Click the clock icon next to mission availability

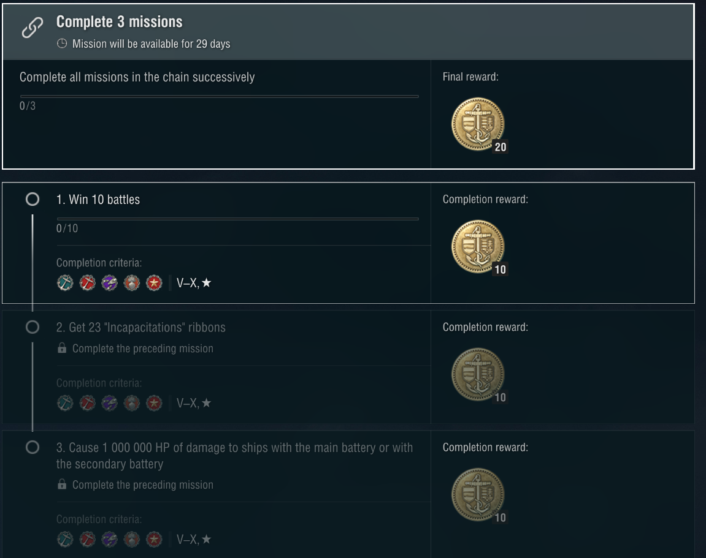point(61,44)
